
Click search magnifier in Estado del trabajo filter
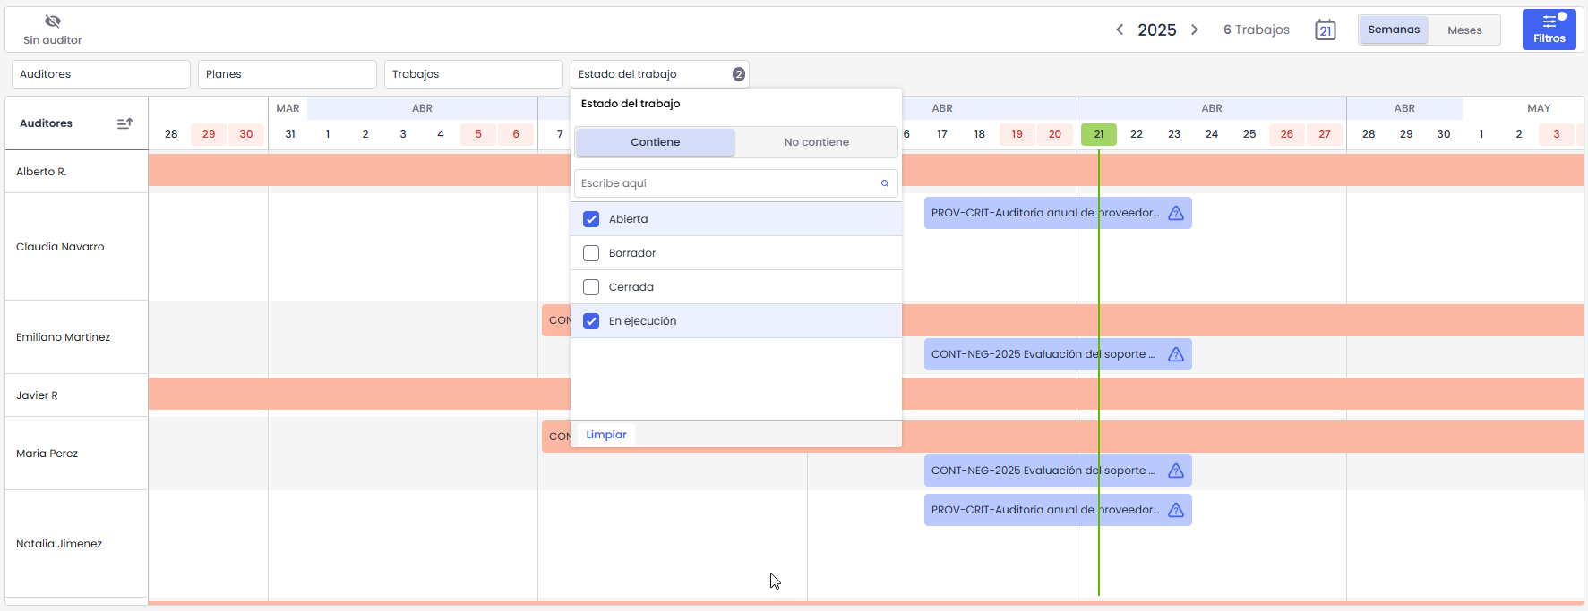click(x=884, y=183)
